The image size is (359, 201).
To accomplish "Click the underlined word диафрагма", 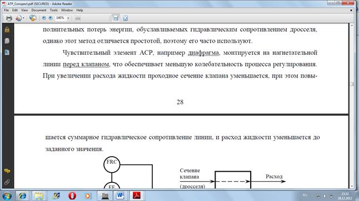I will (x=203, y=53).
